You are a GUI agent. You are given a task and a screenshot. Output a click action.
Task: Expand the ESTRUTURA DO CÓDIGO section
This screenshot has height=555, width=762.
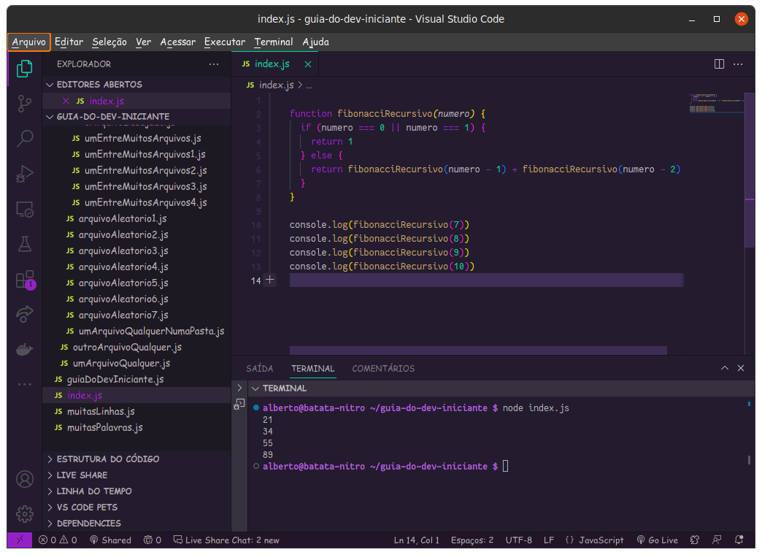108,459
